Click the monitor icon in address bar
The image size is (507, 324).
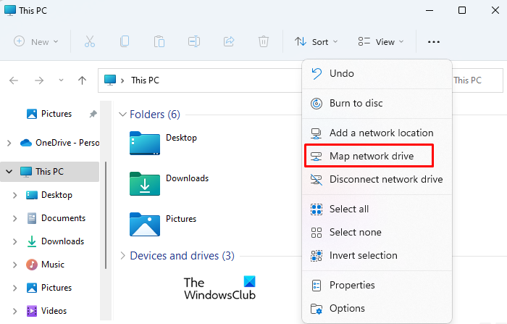tap(110, 80)
